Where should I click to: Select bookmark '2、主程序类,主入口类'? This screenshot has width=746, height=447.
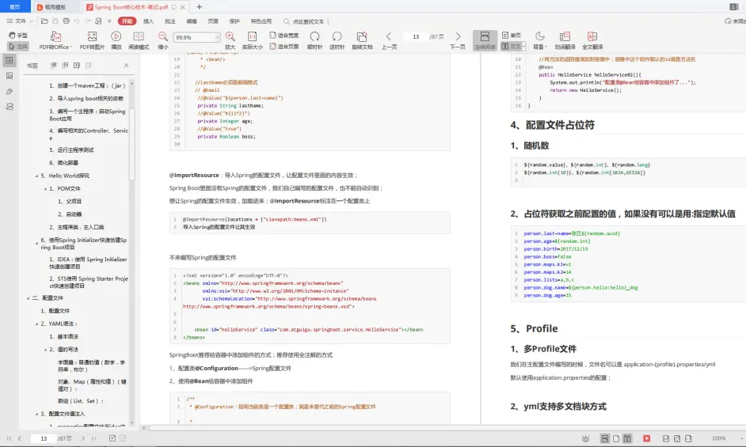[x=76, y=227]
